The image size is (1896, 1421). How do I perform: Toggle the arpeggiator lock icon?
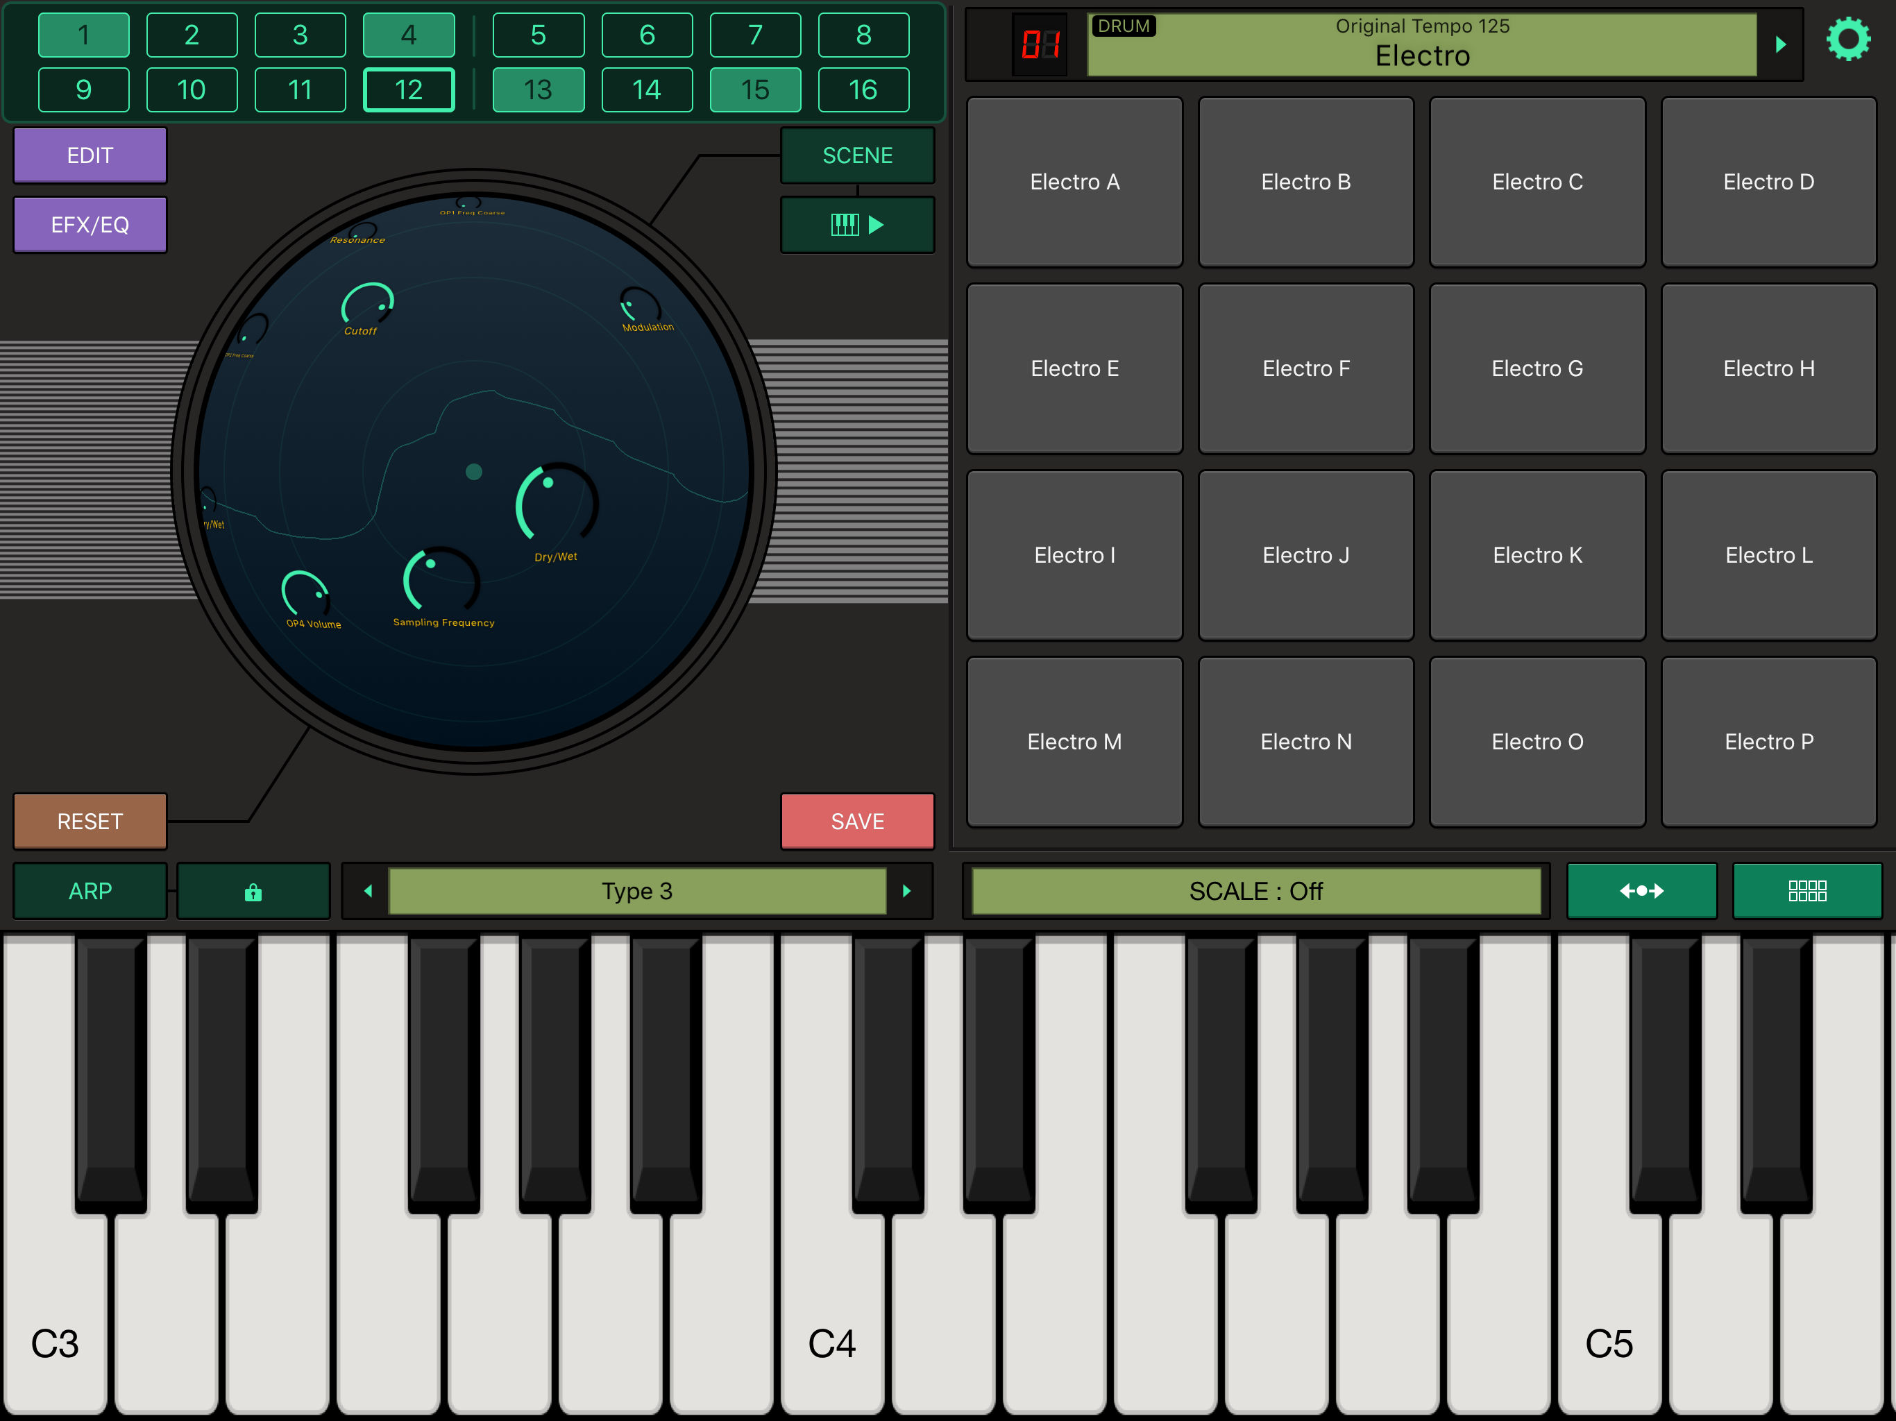[253, 892]
